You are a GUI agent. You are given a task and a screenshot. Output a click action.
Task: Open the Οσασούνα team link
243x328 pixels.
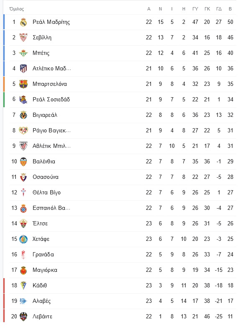[x=46, y=177]
